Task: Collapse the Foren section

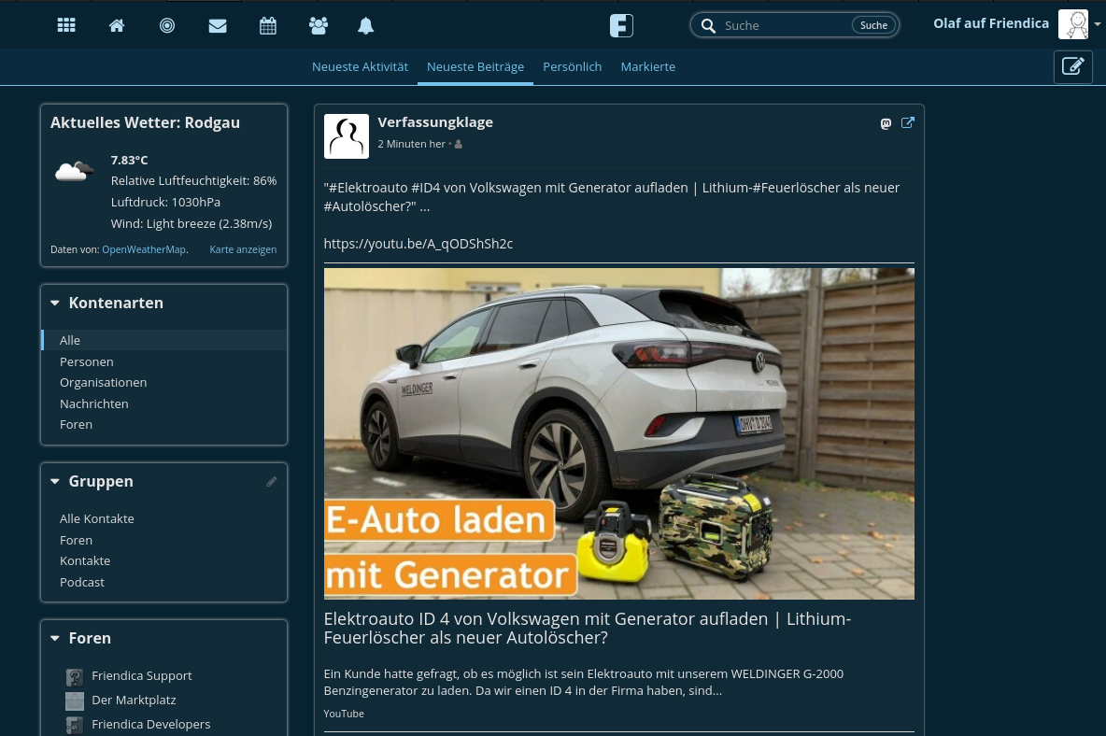Action: click(55, 639)
